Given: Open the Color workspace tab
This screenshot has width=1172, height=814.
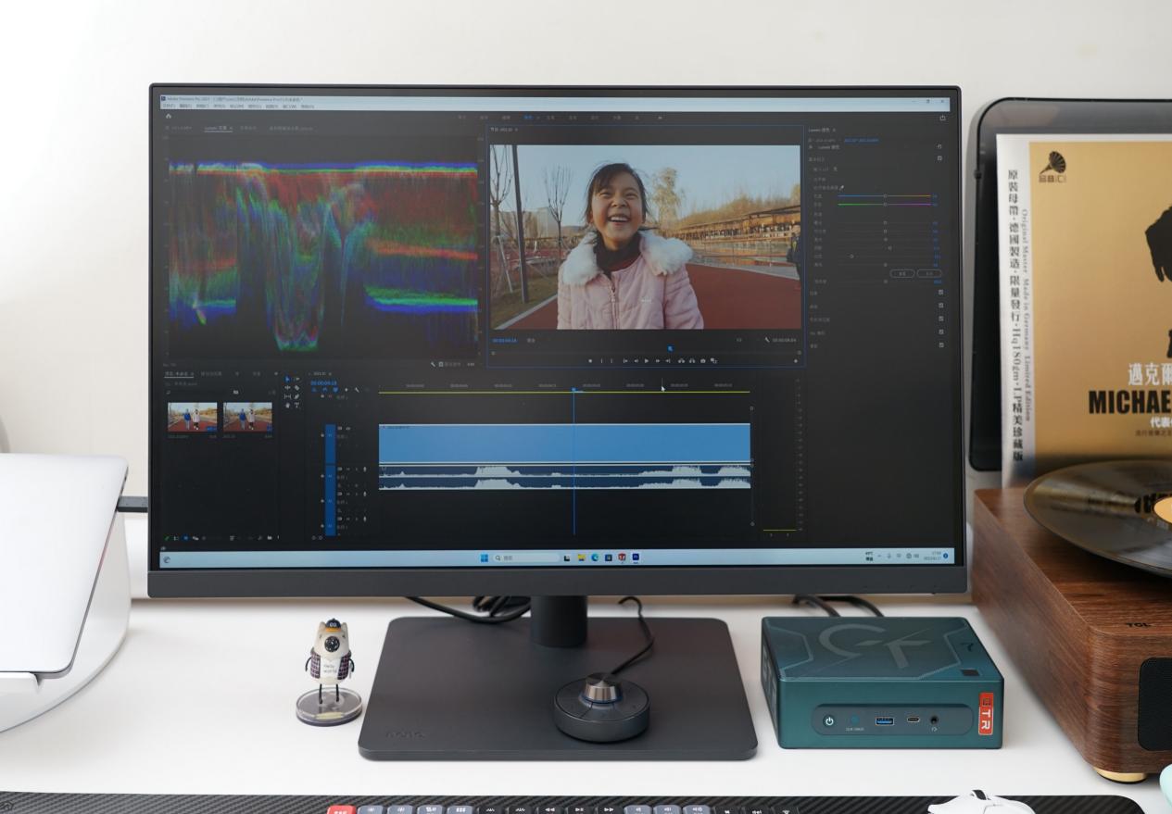Looking at the screenshot, I should coord(527,118).
